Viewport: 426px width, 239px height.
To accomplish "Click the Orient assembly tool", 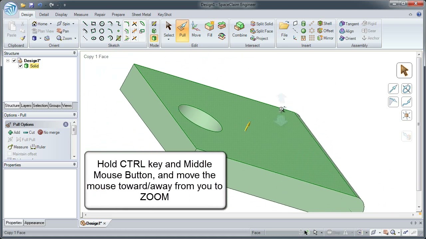I will tap(347, 39).
